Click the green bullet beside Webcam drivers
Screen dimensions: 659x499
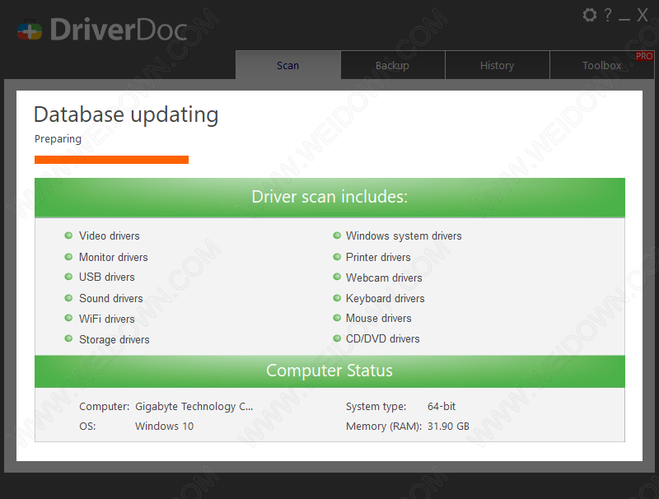(337, 277)
